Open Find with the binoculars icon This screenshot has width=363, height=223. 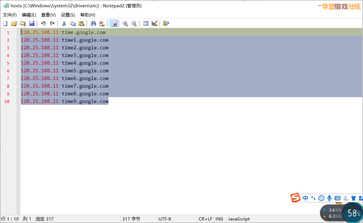(93, 24)
